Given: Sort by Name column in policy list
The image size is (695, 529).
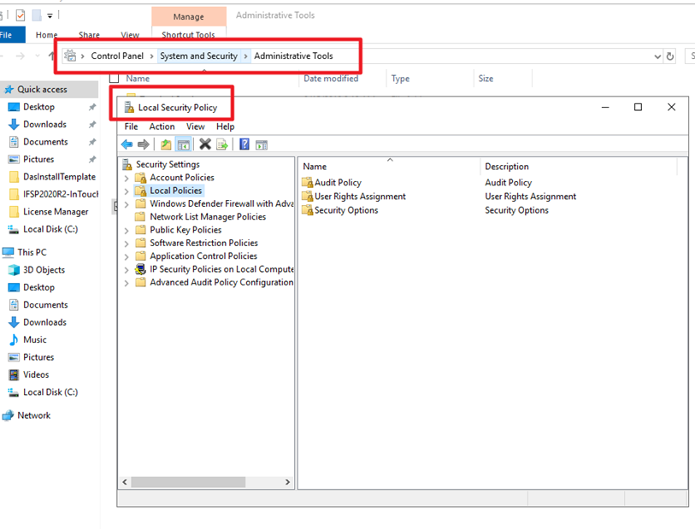Looking at the screenshot, I should pos(315,167).
